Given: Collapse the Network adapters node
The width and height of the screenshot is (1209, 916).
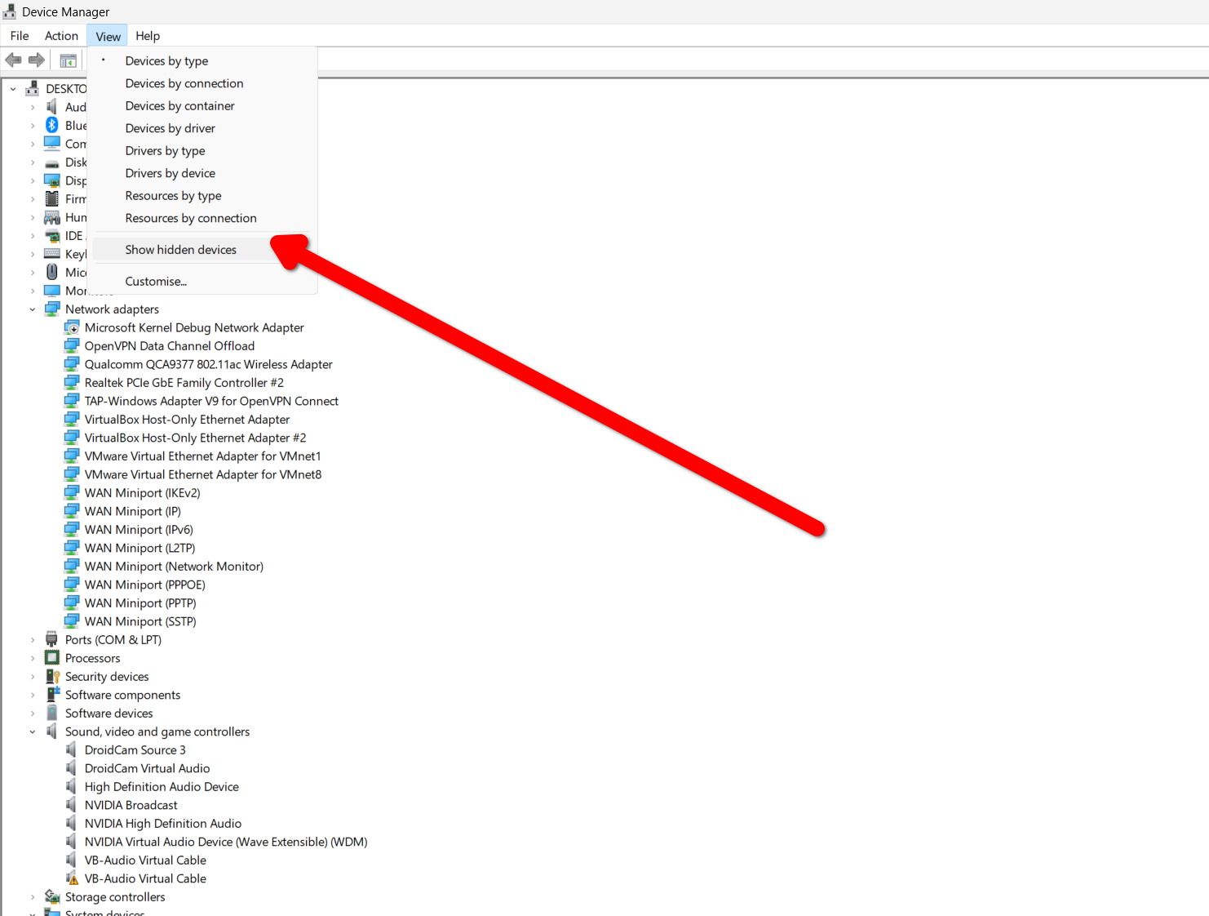Looking at the screenshot, I should [33, 309].
